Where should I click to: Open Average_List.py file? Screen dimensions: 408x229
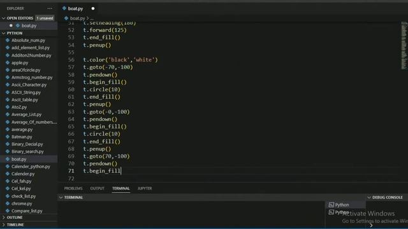(x=27, y=114)
